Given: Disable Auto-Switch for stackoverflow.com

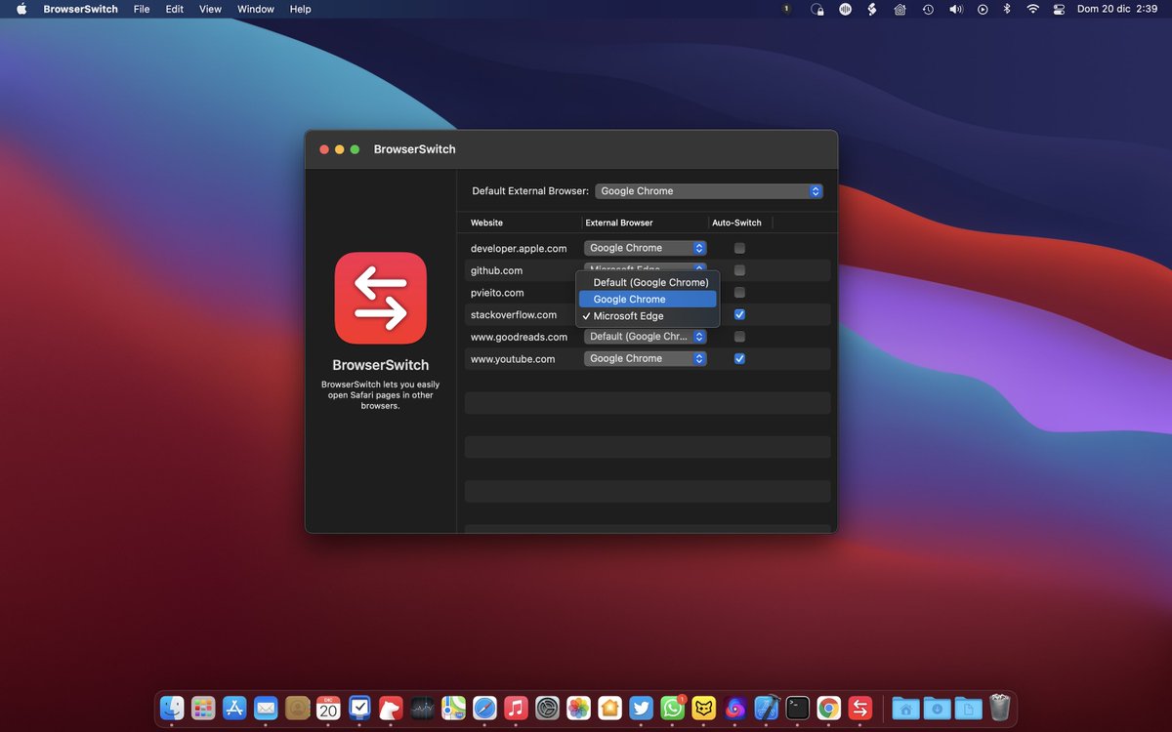Looking at the screenshot, I should coord(739,314).
